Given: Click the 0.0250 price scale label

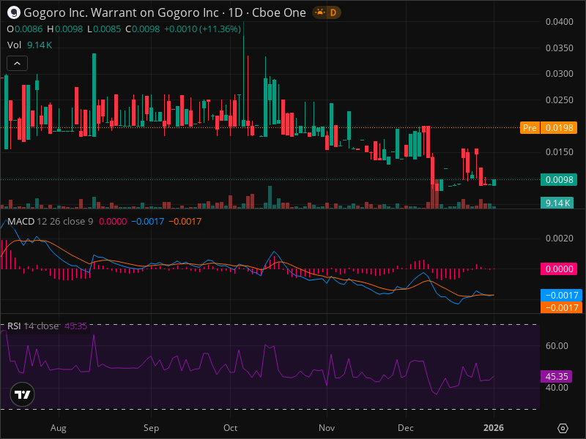Looking at the screenshot, I should [560, 100].
